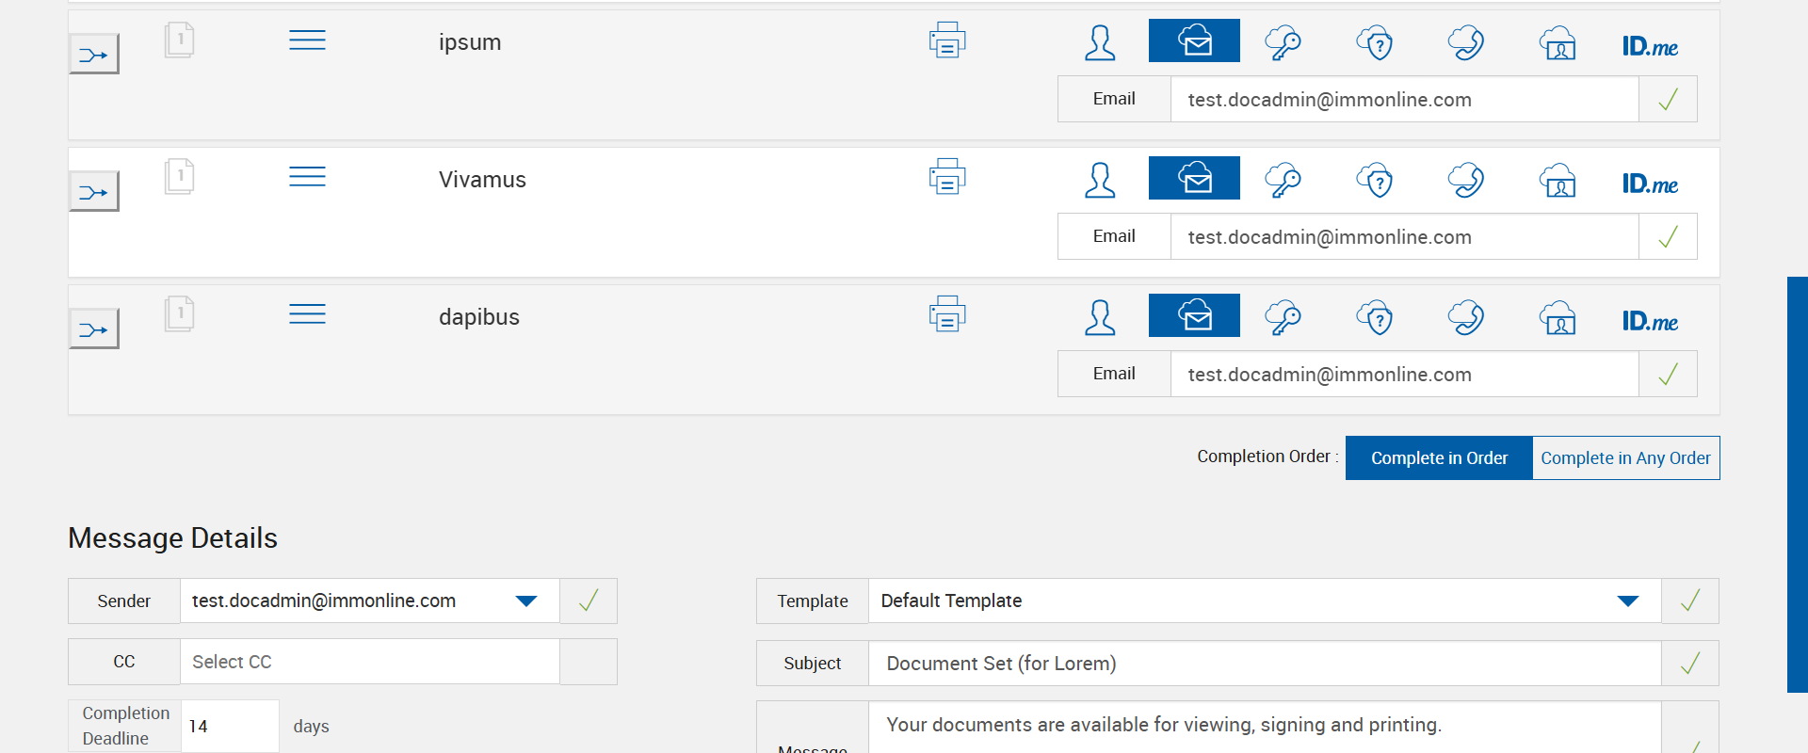Viewport: 1808px width, 753px height.
Task: Switch to Complete in Any Order
Action: (1625, 458)
